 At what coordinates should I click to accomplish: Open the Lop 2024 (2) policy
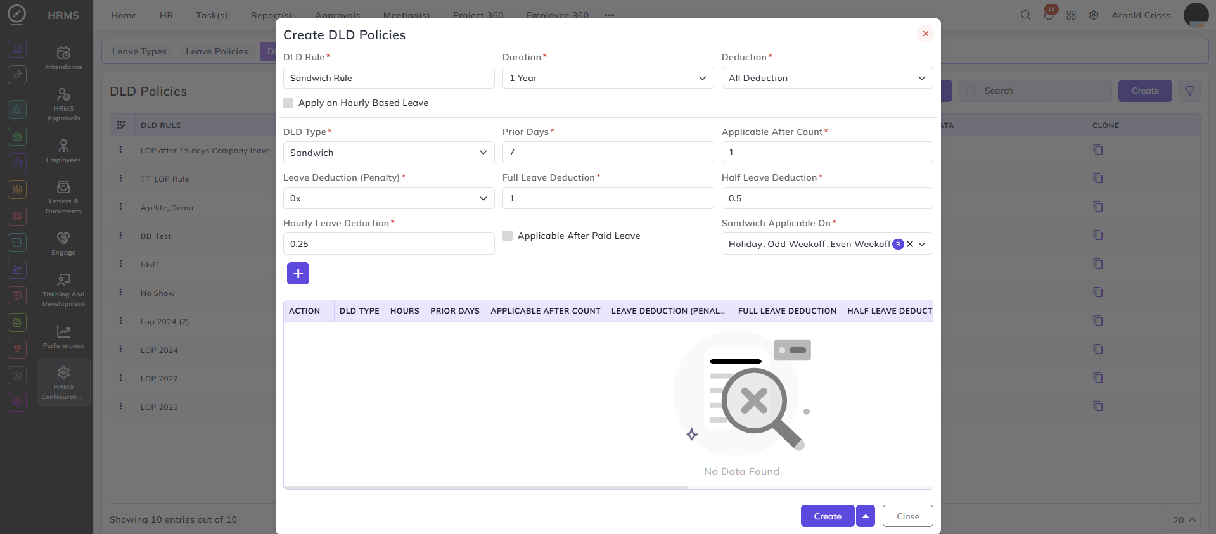click(165, 322)
